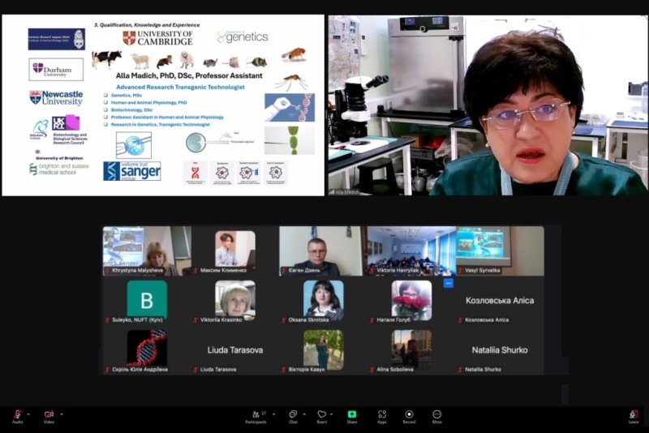The image size is (649, 433).
Task: Open the More options menu
Action: pos(436,417)
